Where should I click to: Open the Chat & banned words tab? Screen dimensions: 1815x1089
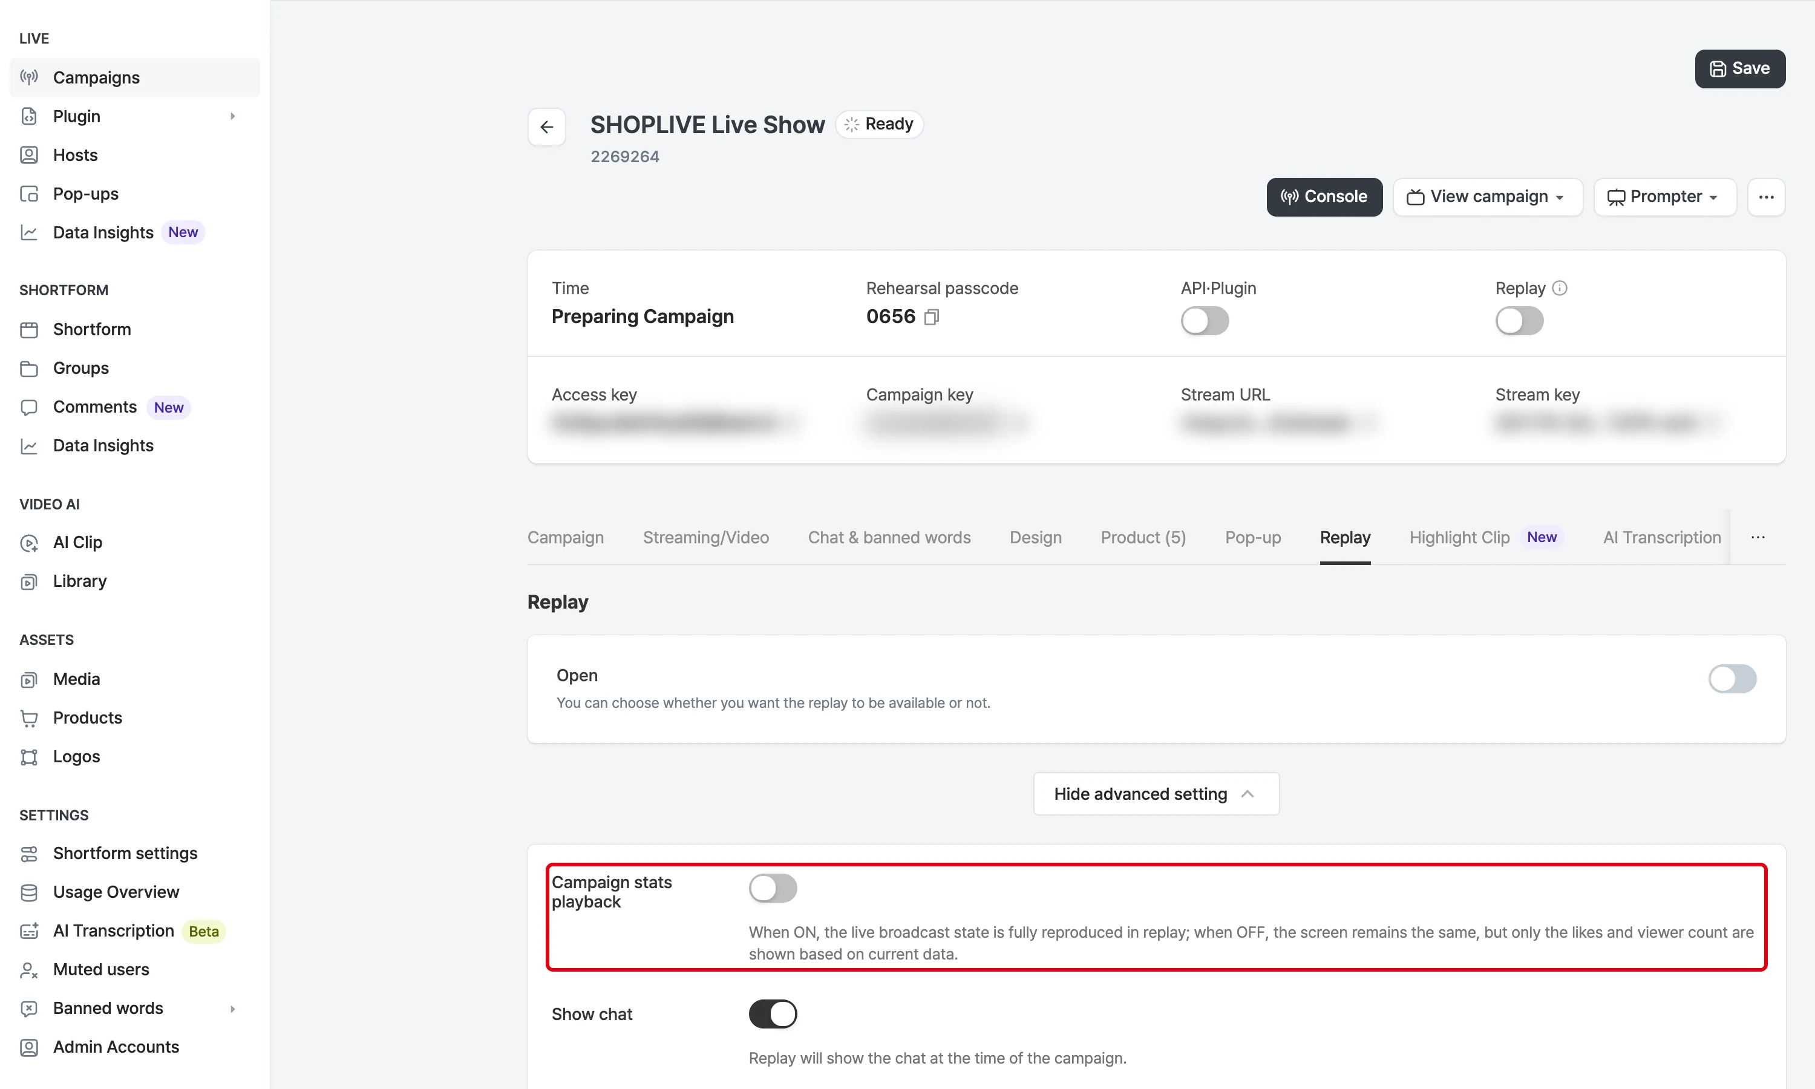point(889,537)
